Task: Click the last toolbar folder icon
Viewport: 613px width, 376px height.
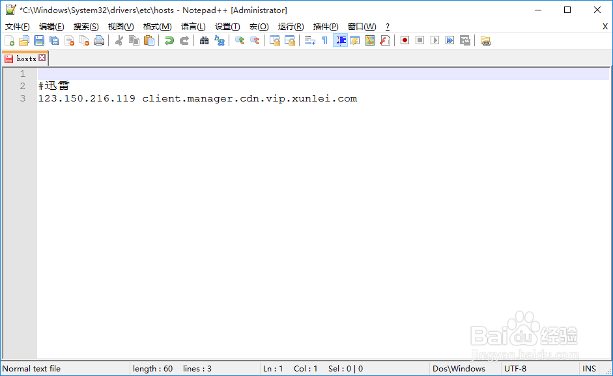Action: pos(485,40)
